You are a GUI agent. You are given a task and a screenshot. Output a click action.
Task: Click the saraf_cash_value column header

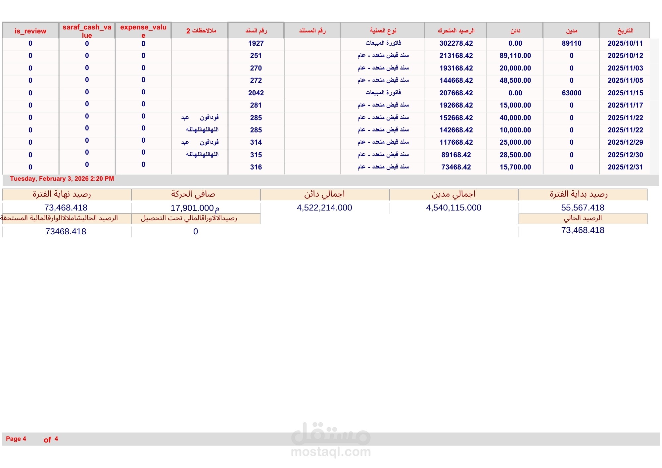(x=87, y=31)
